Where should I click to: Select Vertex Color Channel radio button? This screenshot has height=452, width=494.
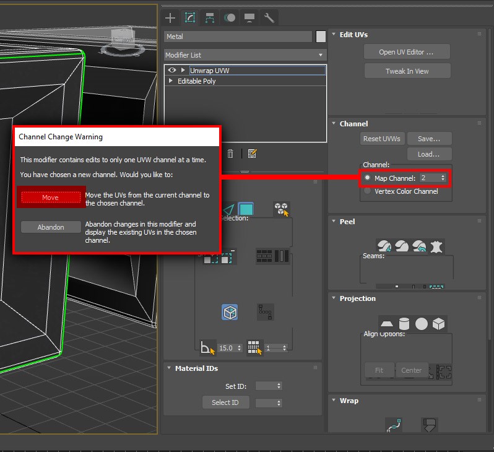click(x=367, y=191)
